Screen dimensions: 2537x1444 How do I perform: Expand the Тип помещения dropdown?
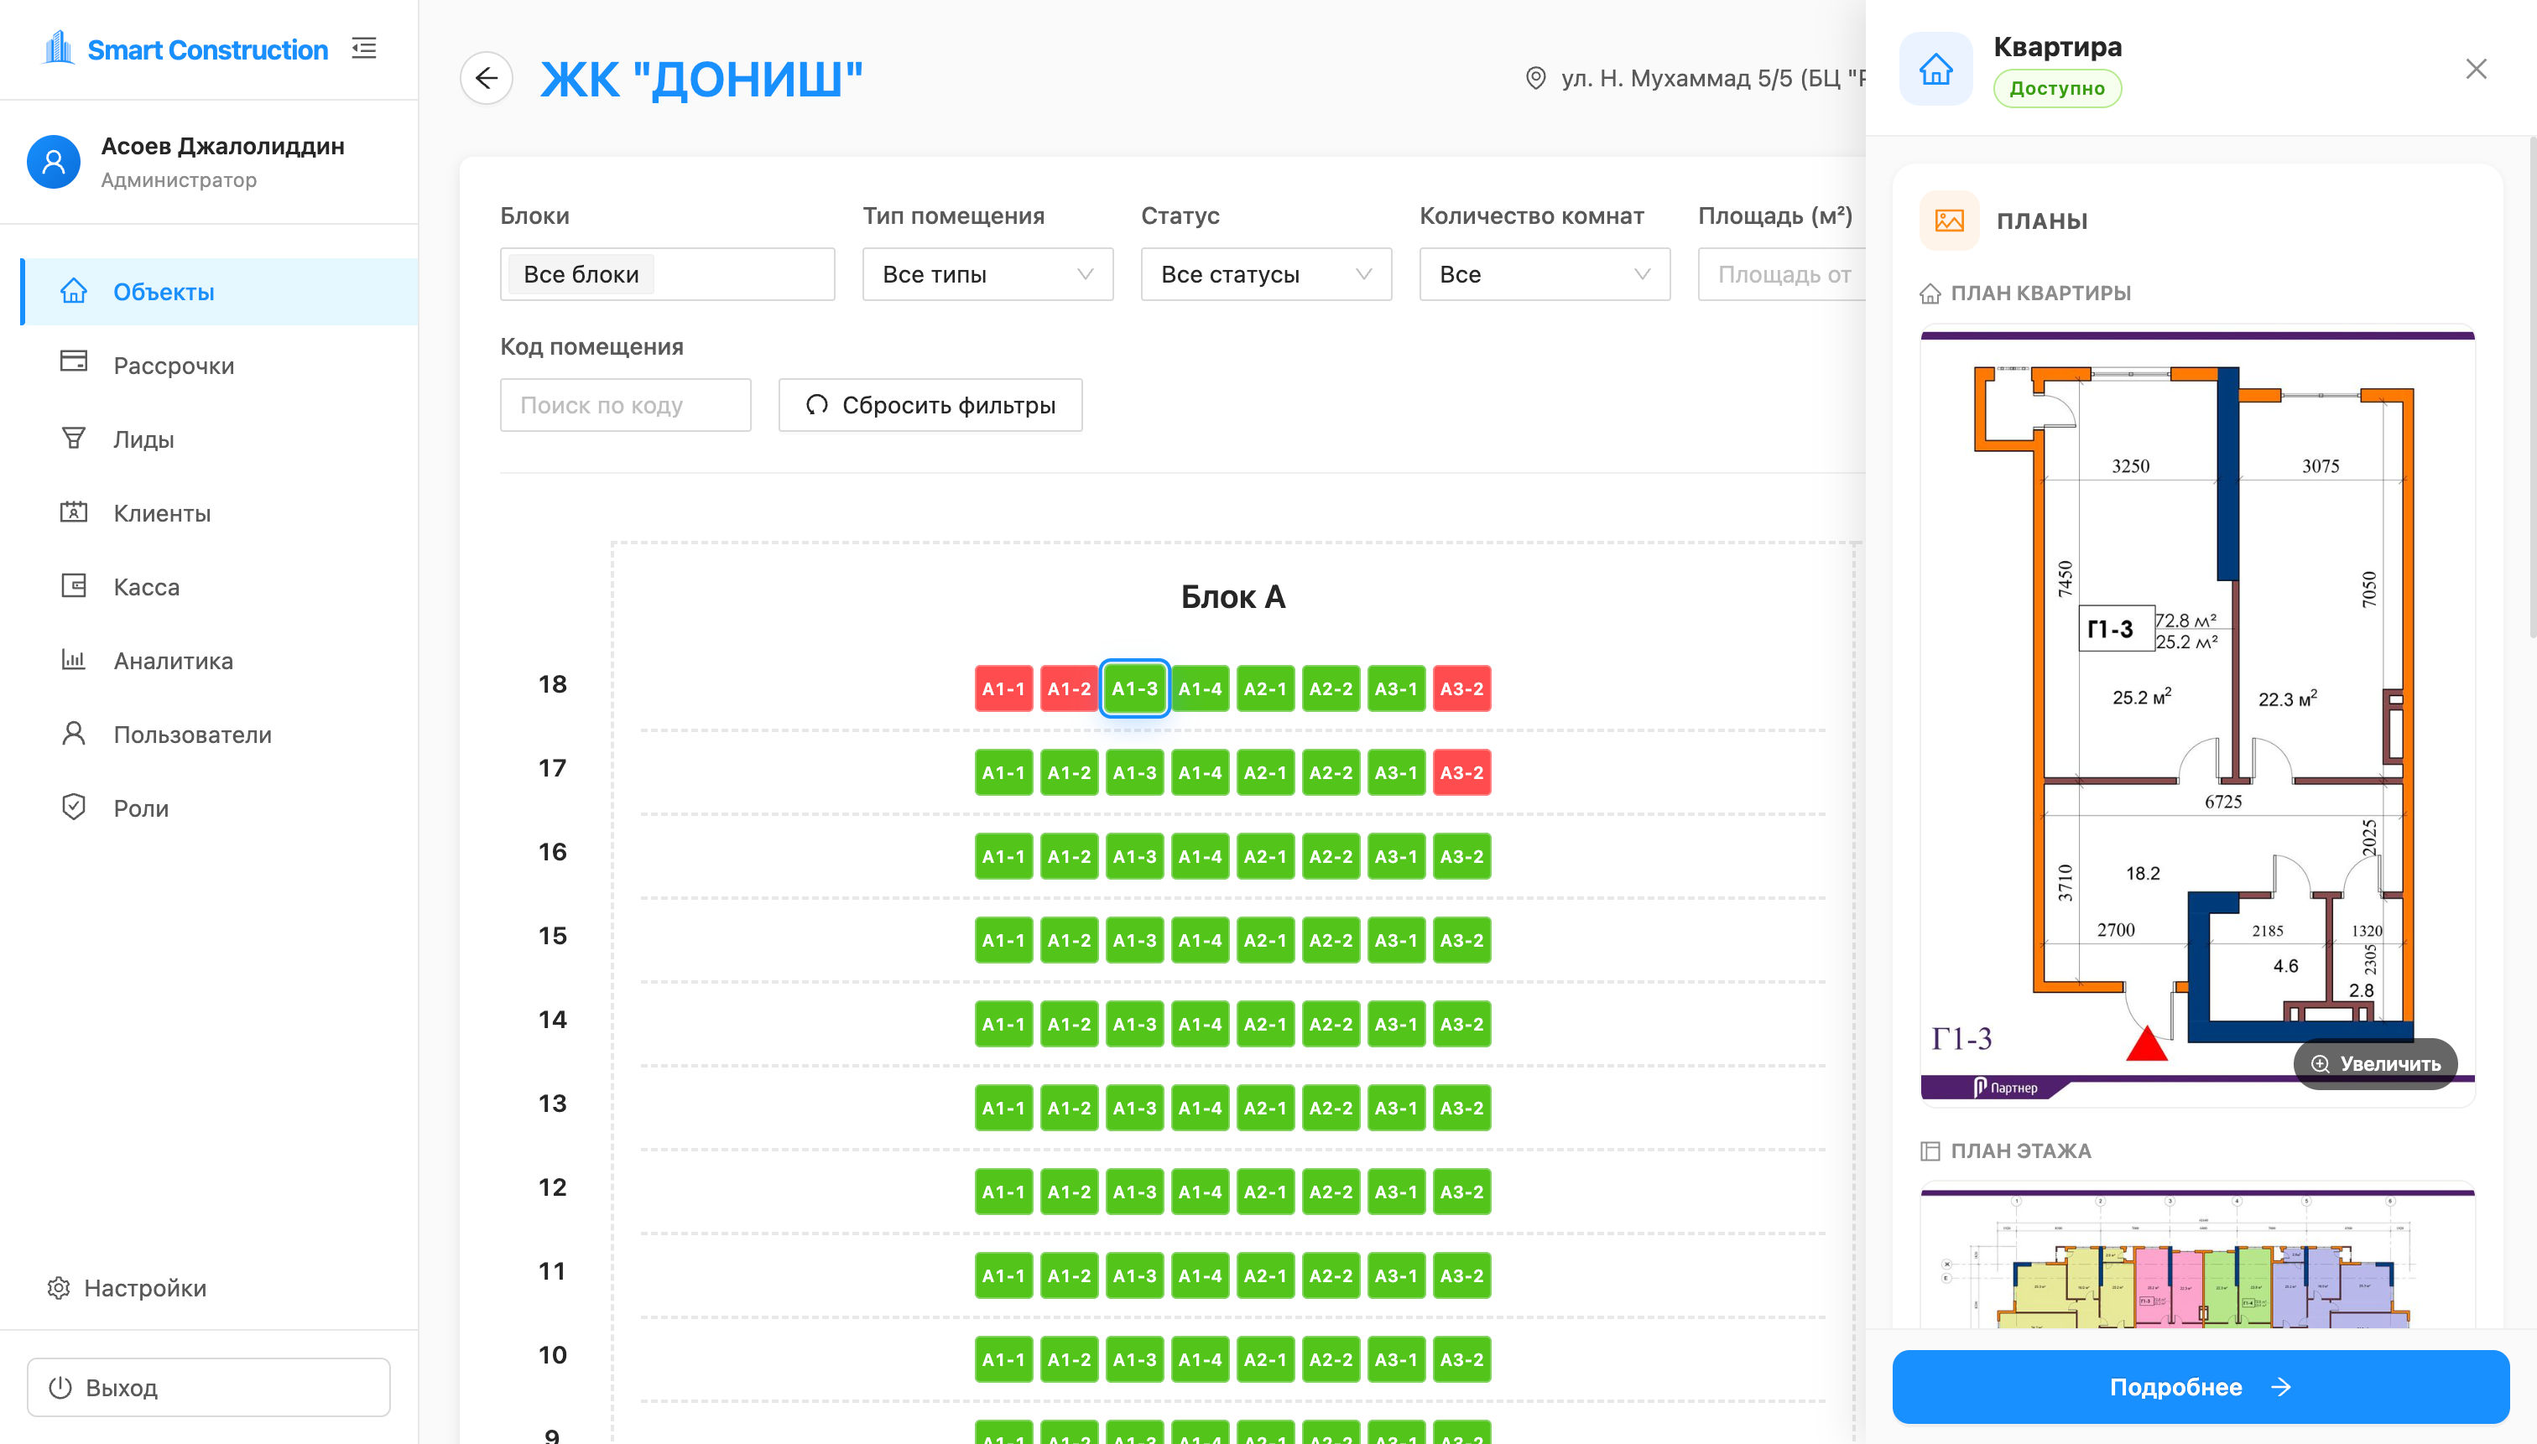click(987, 273)
